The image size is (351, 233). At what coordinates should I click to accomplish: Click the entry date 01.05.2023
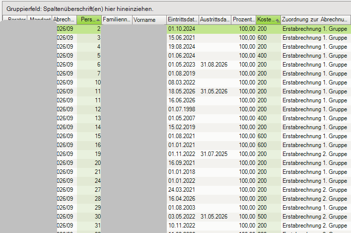click(x=182, y=65)
